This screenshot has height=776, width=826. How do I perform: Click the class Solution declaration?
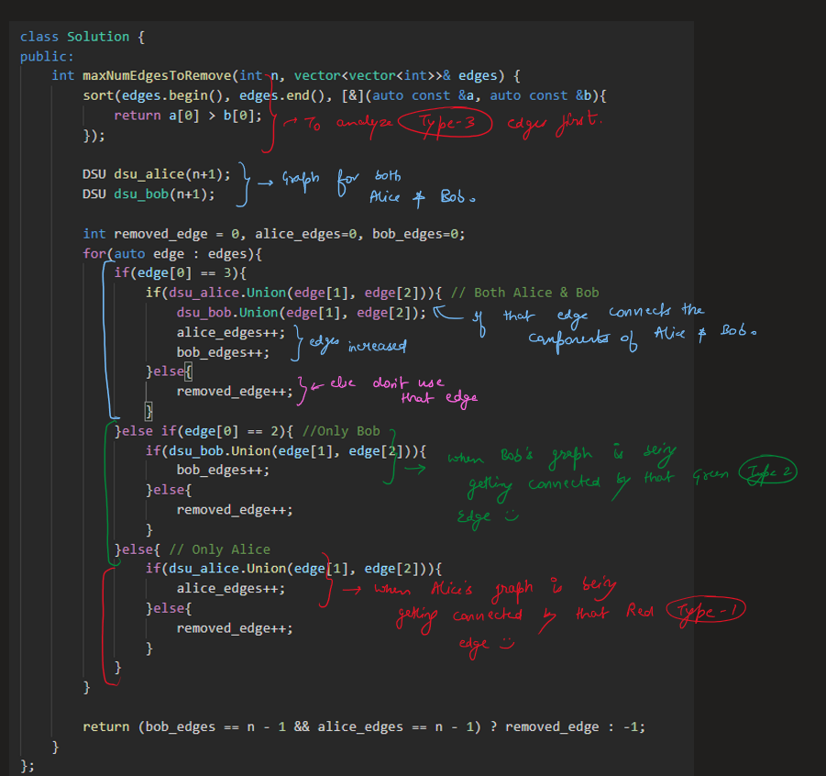pos(81,37)
